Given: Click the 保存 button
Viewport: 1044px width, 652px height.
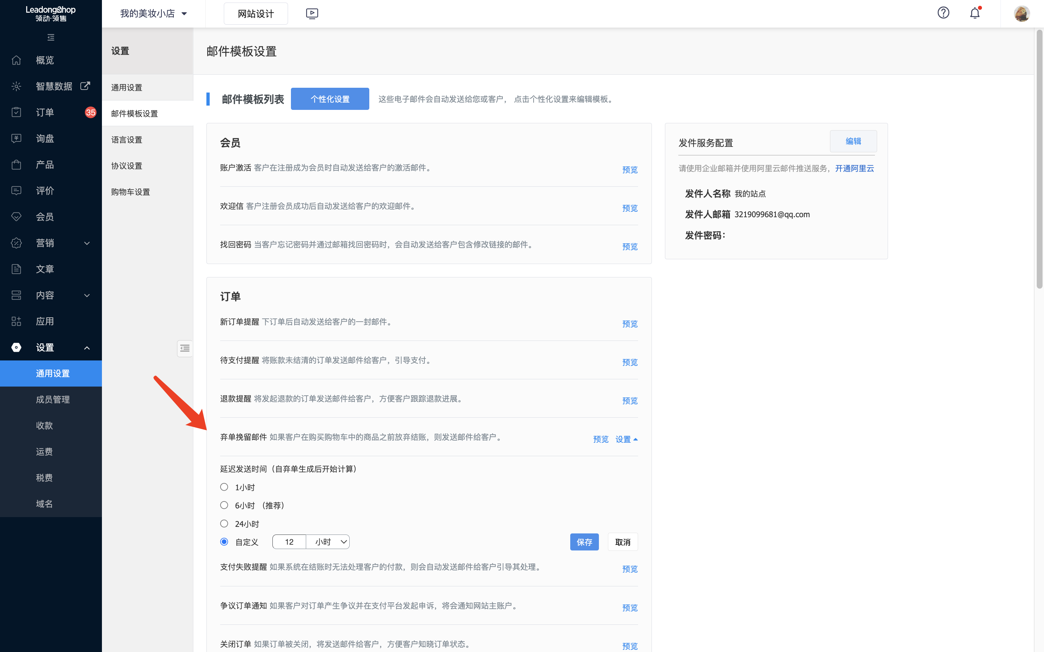Looking at the screenshot, I should coord(584,542).
